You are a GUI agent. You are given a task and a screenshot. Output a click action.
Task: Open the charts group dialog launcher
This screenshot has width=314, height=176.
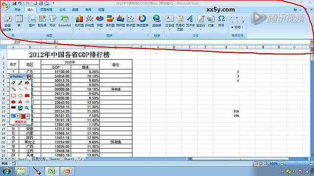coord(148,35)
